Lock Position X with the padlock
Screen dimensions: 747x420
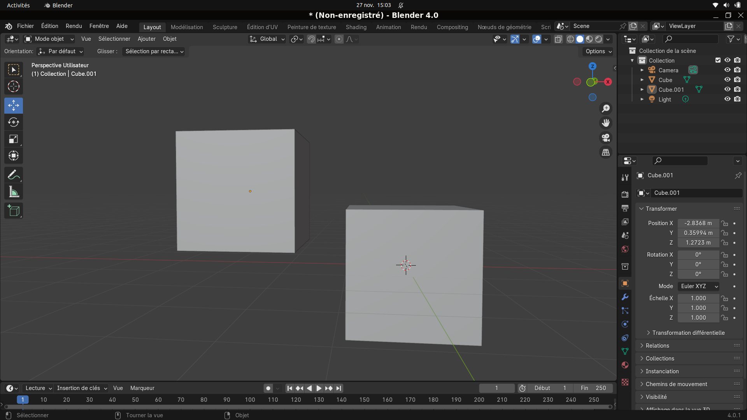pos(724,223)
